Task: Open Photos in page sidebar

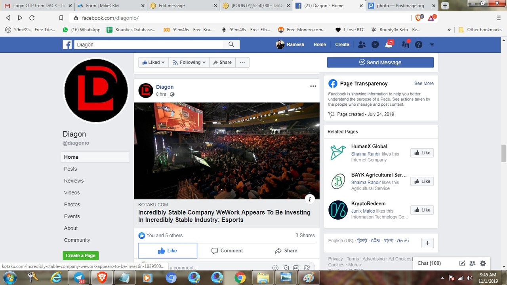Action: click(x=72, y=204)
